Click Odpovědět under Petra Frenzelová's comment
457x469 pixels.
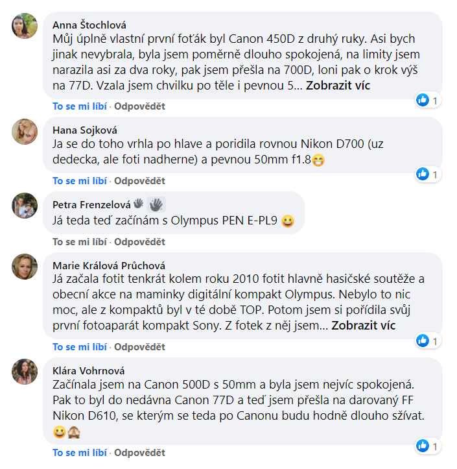click(139, 242)
